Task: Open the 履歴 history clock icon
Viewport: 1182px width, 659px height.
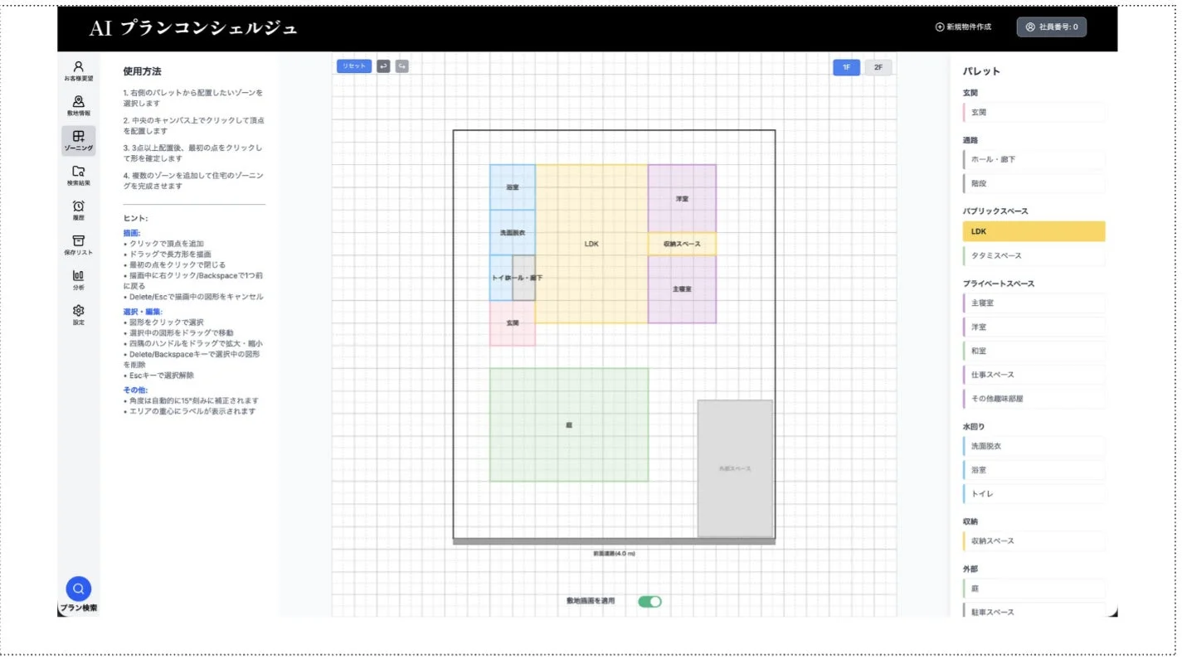Action: coord(78,210)
